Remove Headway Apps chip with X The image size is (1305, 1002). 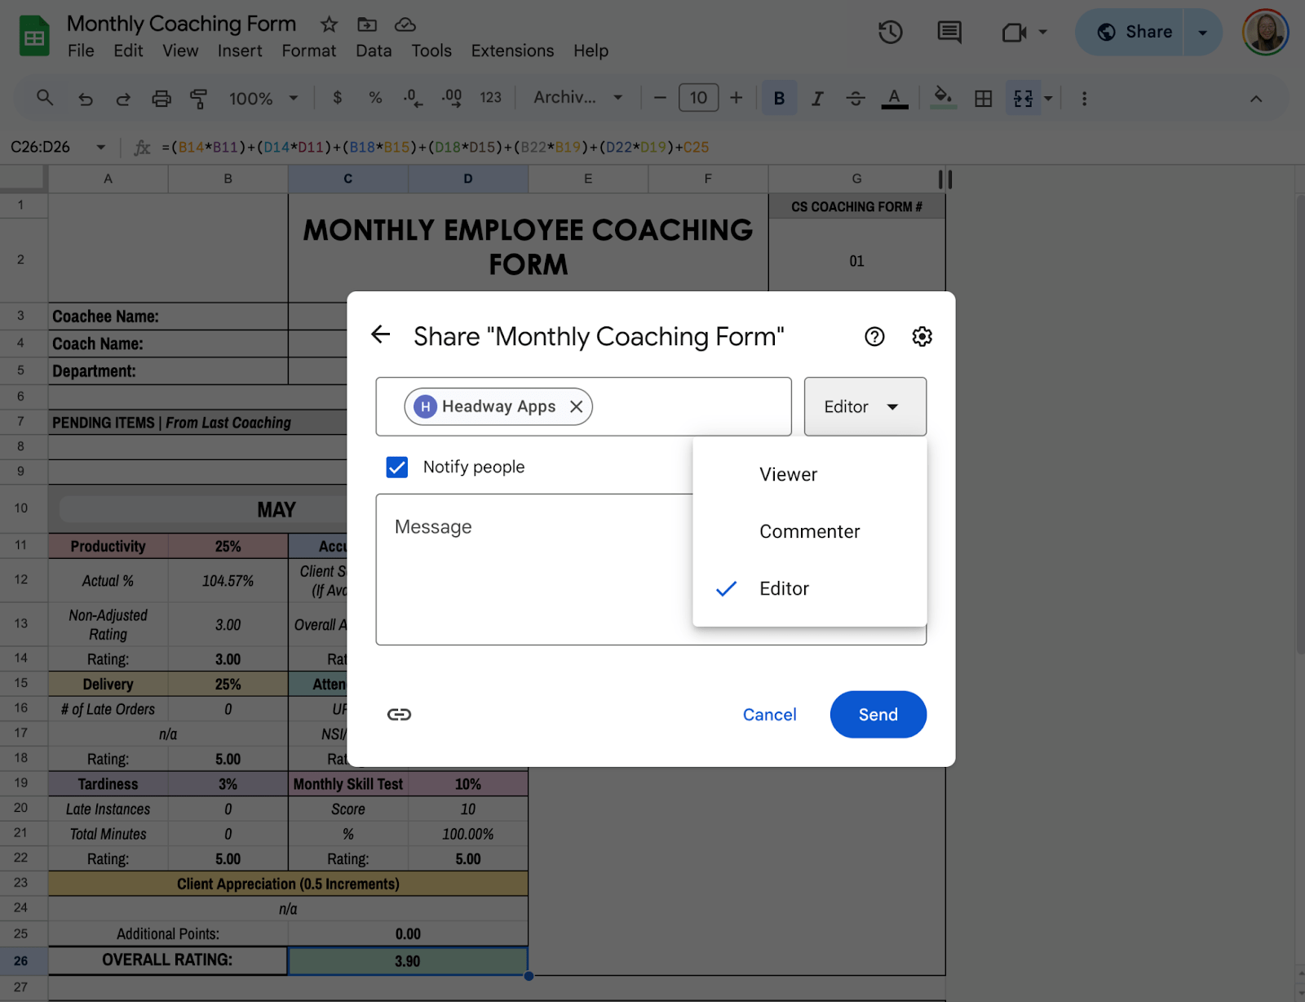576,406
